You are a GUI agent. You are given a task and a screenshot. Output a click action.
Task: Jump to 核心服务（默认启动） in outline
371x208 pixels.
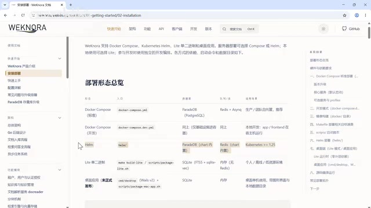pos(329,92)
